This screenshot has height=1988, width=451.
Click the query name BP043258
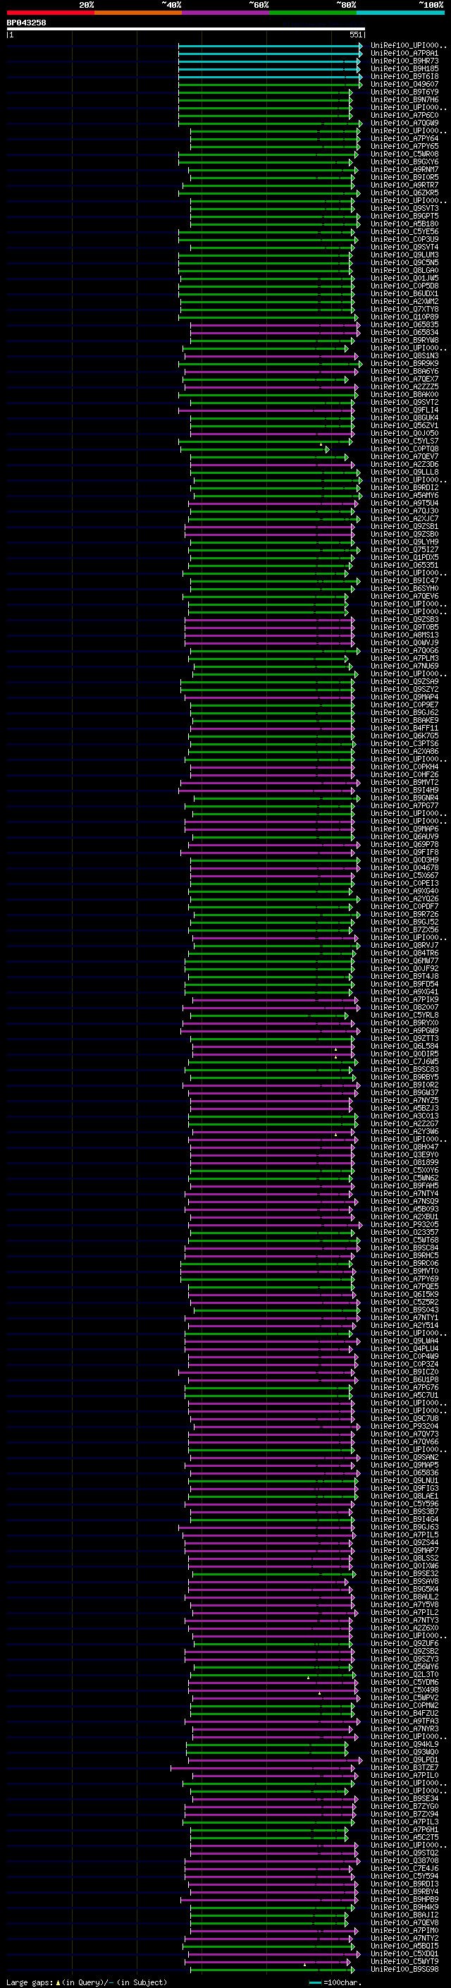point(26,23)
